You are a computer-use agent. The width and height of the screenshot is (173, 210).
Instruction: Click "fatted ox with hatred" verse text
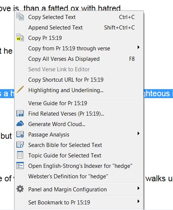(84, 8)
